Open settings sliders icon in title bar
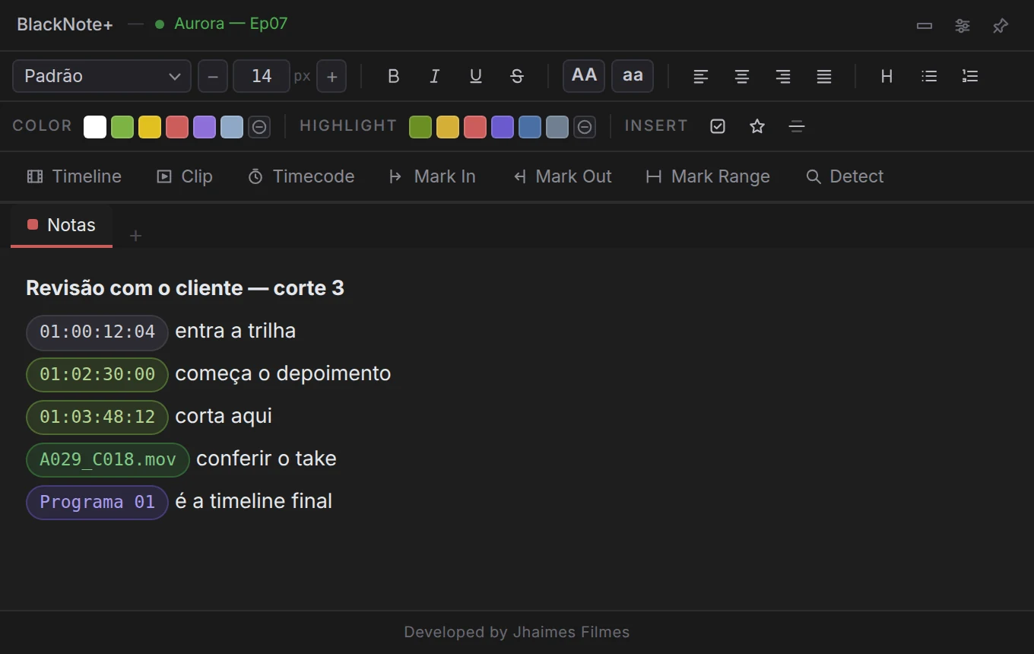1034x654 pixels. click(x=963, y=26)
